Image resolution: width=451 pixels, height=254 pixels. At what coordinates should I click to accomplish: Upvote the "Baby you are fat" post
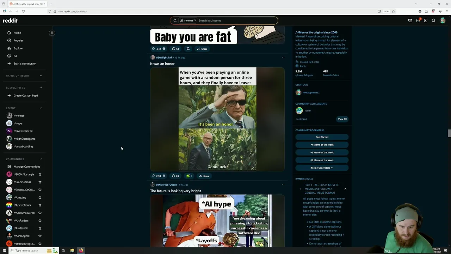pyautogui.click(x=153, y=49)
